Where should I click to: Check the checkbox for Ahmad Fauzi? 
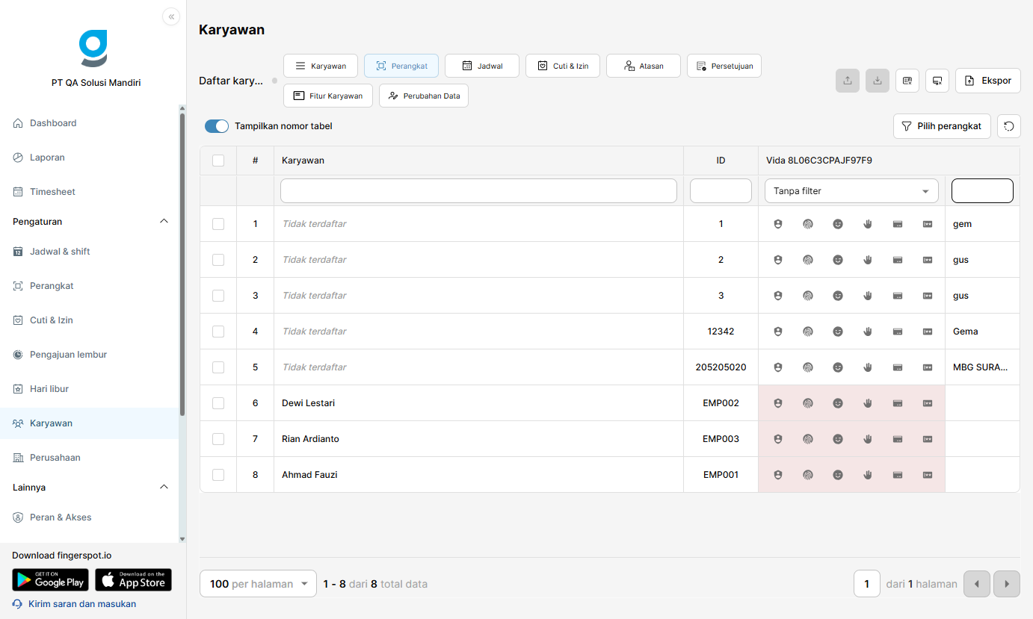click(x=218, y=475)
